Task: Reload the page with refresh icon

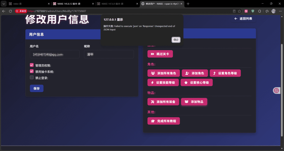Action: (10, 11)
